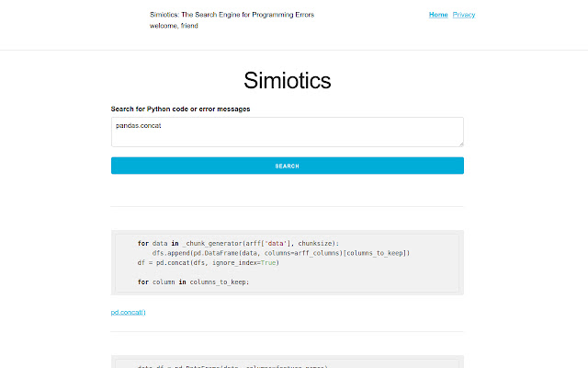Click the code line 'df = pd.concat(dfs, ignore_index=True)'
This screenshot has height=368, width=588.
pos(209,262)
